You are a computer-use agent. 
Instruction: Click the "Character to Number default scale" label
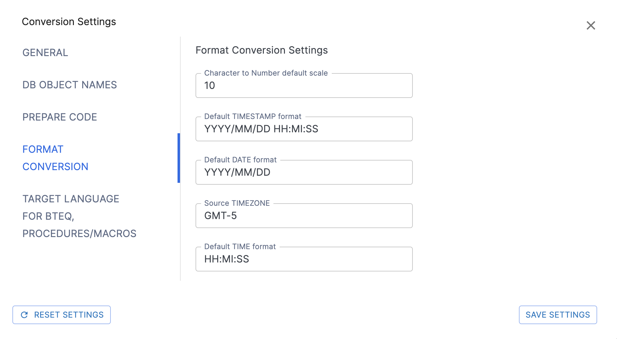click(x=266, y=73)
